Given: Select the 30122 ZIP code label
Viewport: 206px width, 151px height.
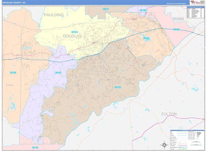Looking at the screenshot, I should (x=146, y=38).
